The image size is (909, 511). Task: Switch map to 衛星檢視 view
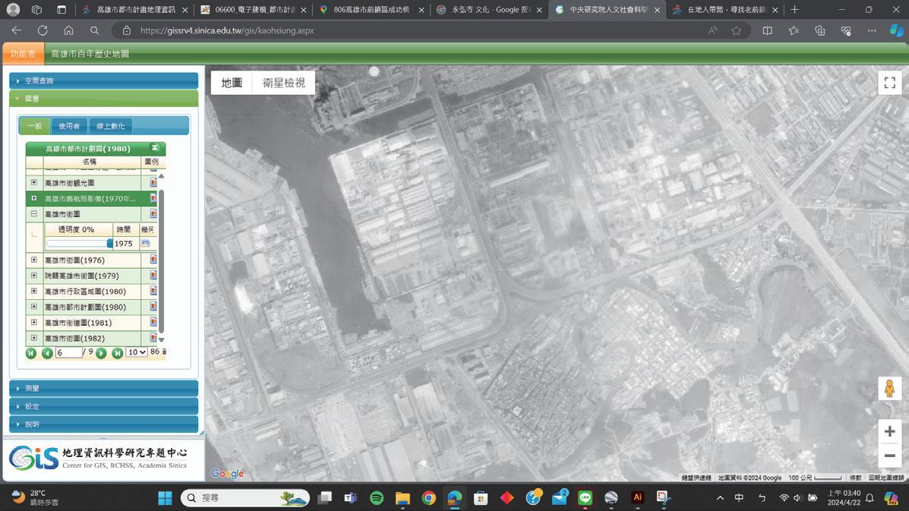283,83
